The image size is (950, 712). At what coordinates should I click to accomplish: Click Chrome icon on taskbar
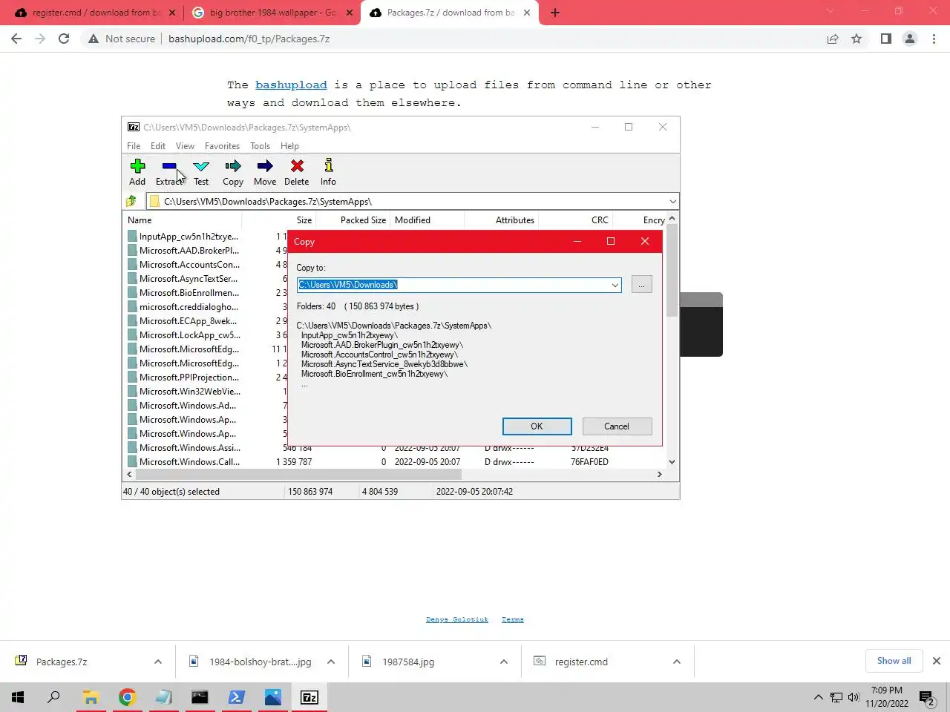(x=127, y=697)
